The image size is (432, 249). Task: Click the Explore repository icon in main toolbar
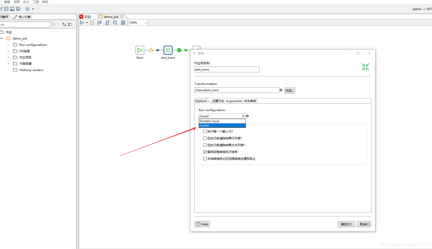click(6, 9)
